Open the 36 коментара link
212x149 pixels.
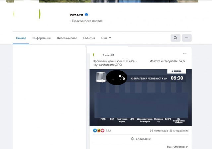point(159,131)
